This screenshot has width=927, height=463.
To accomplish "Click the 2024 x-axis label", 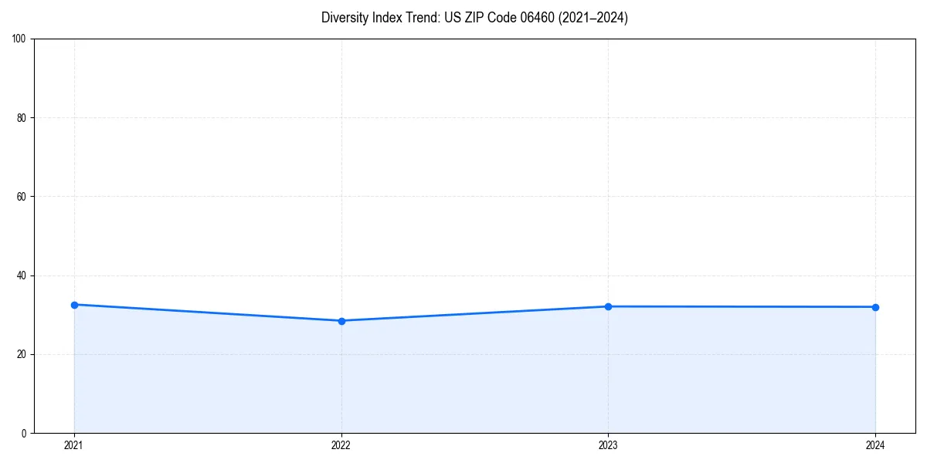I will tap(875, 445).
